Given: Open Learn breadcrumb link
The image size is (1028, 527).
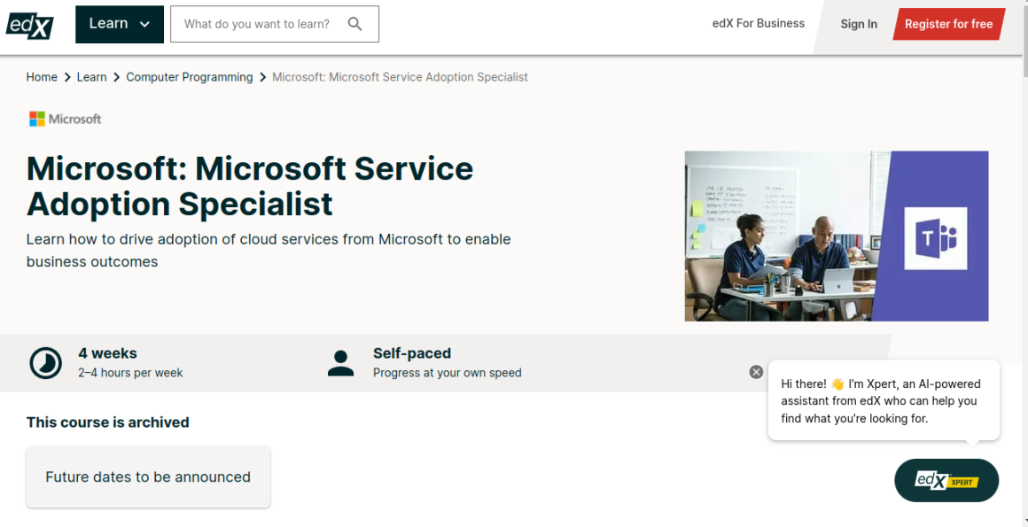Looking at the screenshot, I should [91, 77].
